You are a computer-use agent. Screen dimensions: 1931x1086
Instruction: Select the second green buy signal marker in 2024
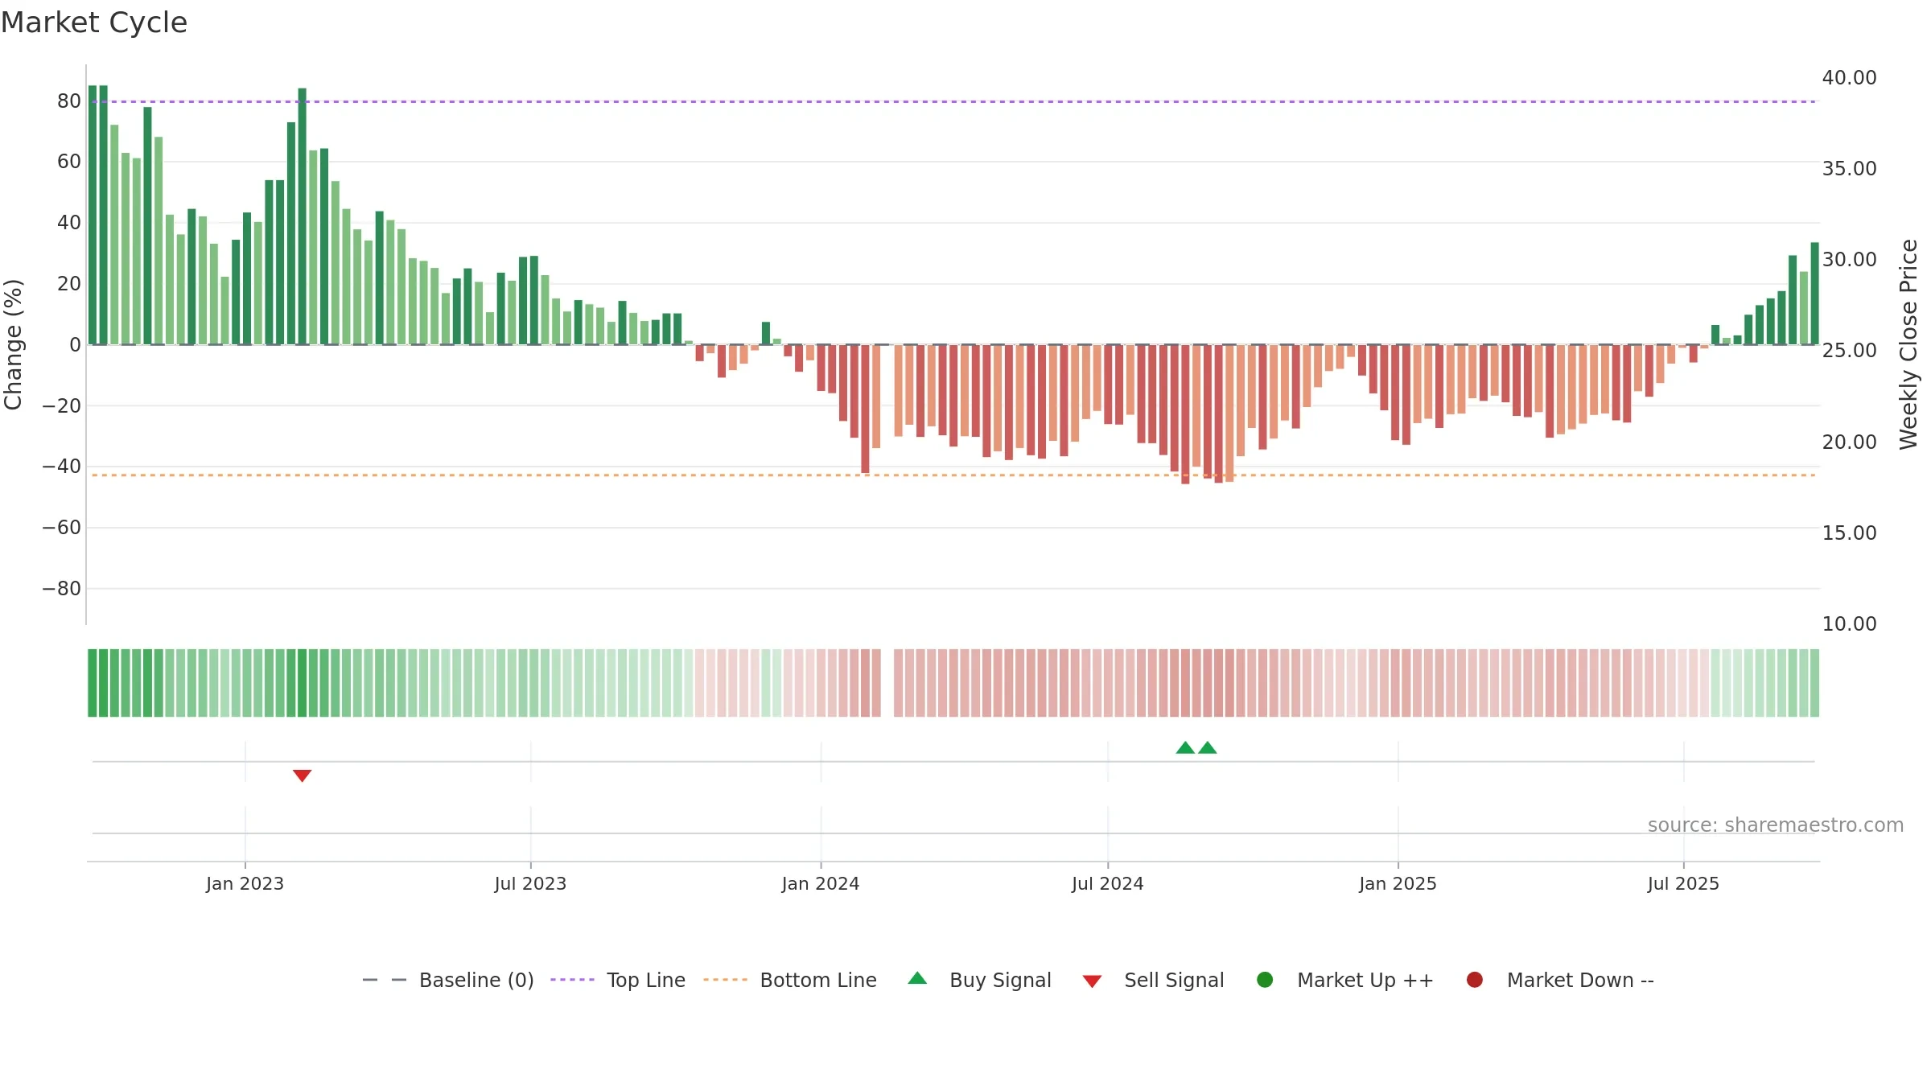coord(1208,747)
